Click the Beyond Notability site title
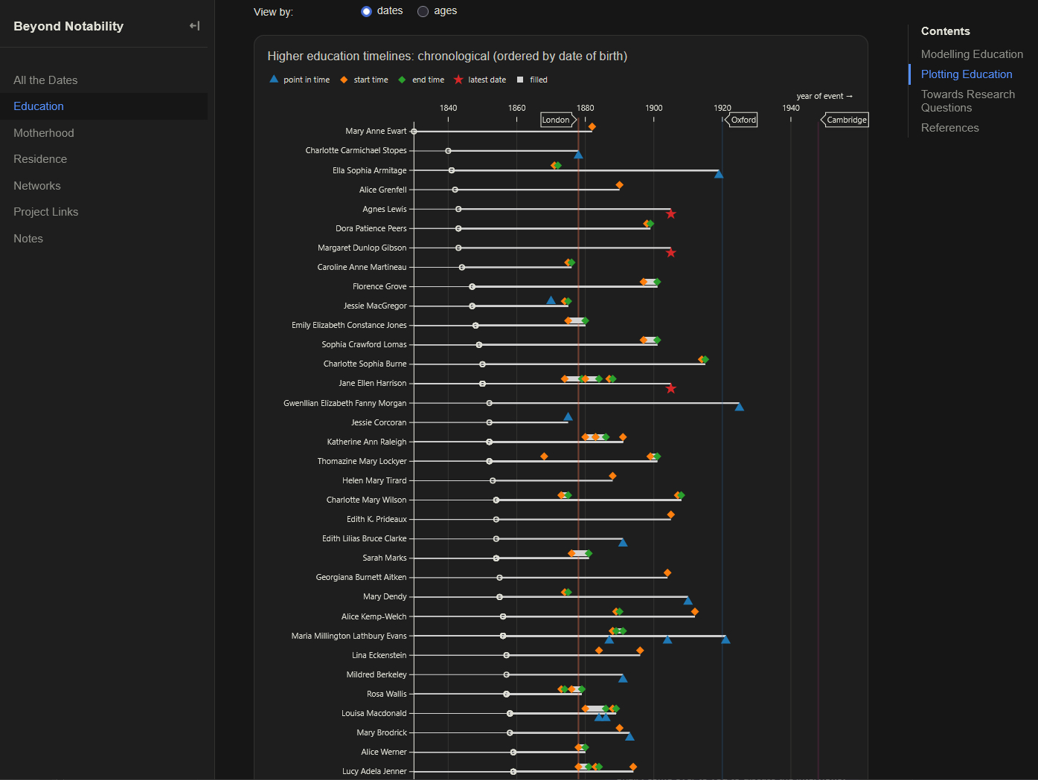This screenshot has width=1038, height=780. (68, 26)
